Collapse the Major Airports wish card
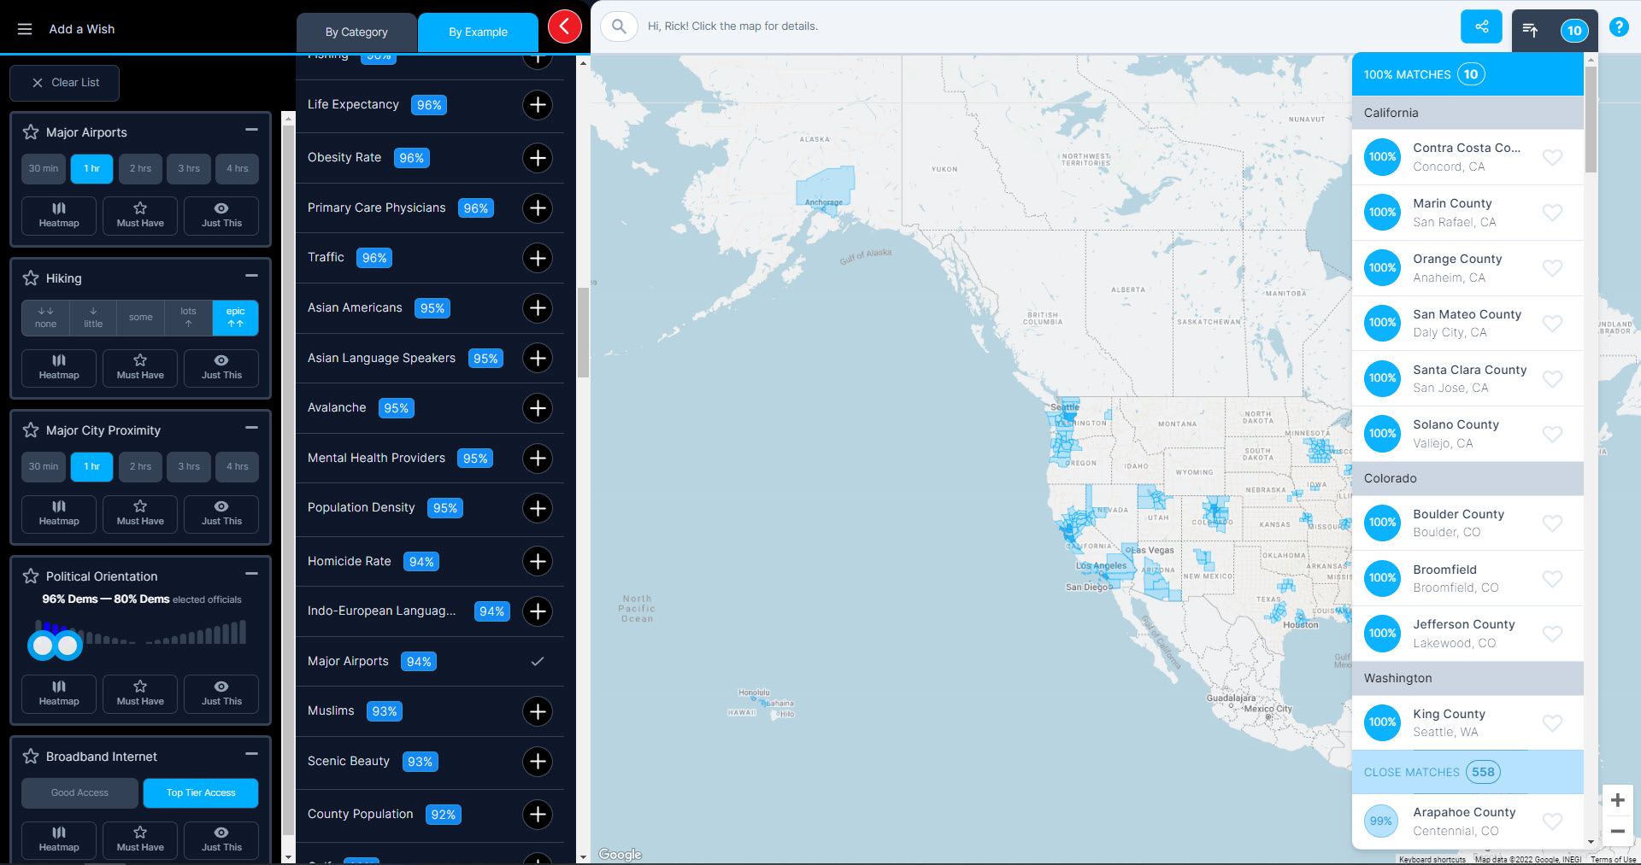The width and height of the screenshot is (1641, 865). [251, 130]
